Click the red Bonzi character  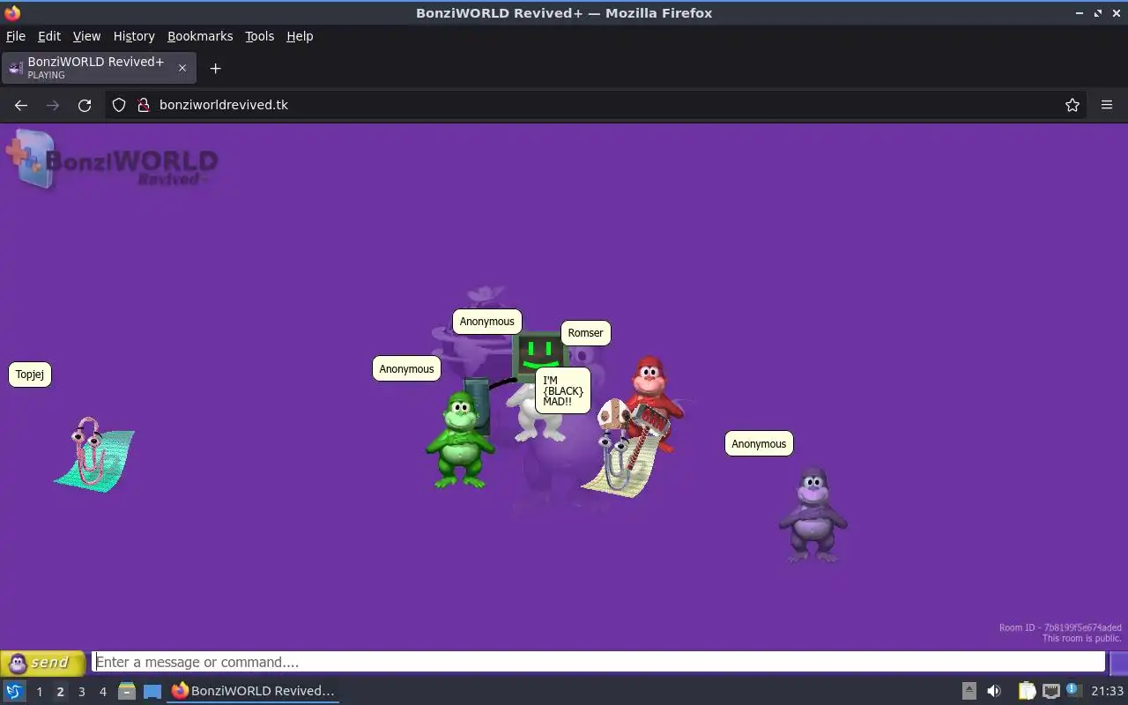(x=654, y=390)
